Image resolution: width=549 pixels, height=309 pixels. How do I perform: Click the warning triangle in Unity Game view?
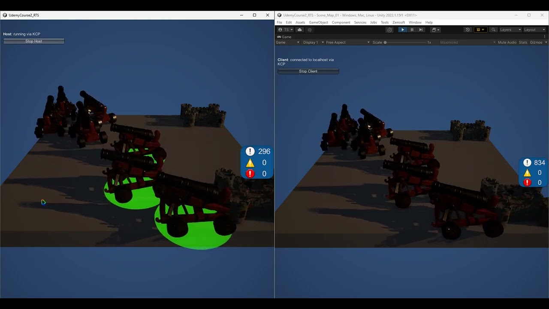tap(527, 173)
